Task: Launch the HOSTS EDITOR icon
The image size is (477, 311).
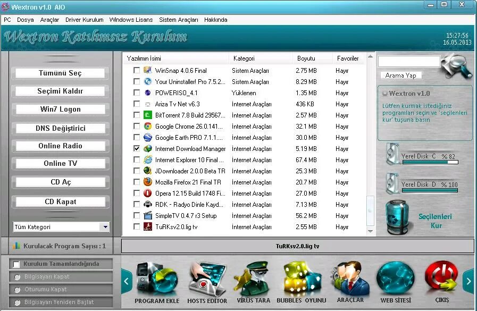Action: click(207, 278)
